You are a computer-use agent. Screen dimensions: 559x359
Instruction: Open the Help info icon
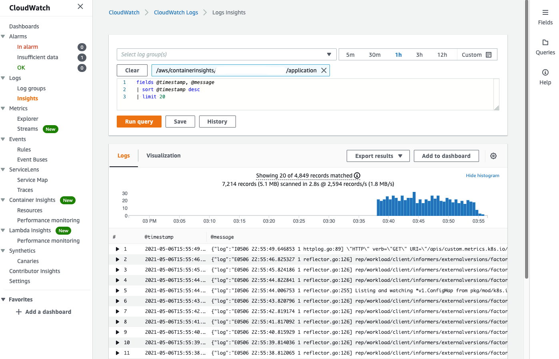click(x=545, y=72)
